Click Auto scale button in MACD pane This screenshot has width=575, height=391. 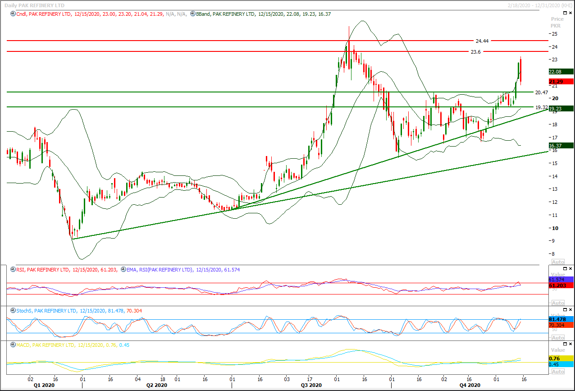(x=558, y=372)
